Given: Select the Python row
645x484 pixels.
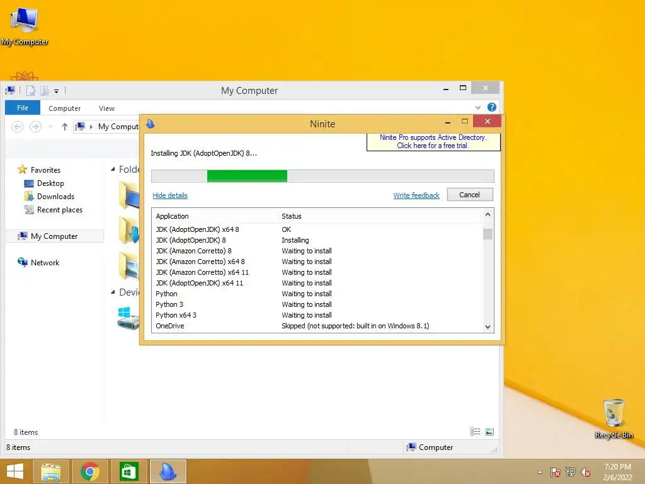Looking at the screenshot, I should (317, 294).
